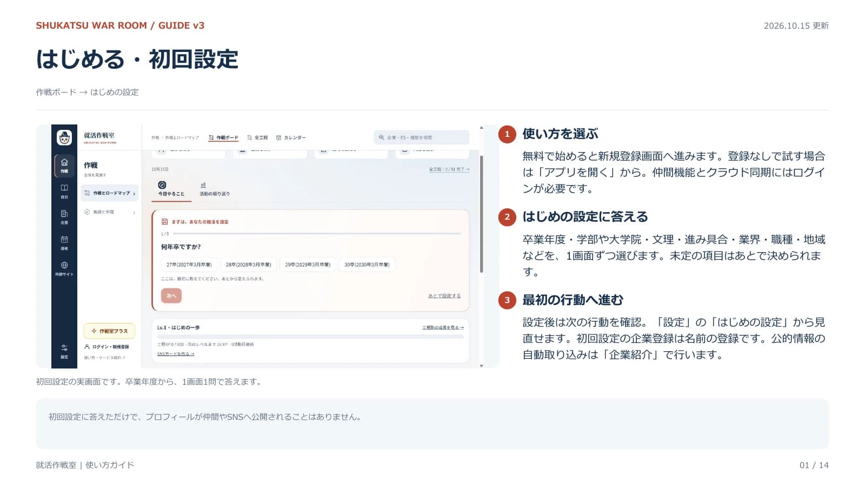Click the calendar icon beside カレンダー tab

point(278,137)
